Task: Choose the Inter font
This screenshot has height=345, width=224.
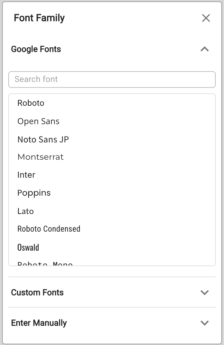Action: point(26,175)
